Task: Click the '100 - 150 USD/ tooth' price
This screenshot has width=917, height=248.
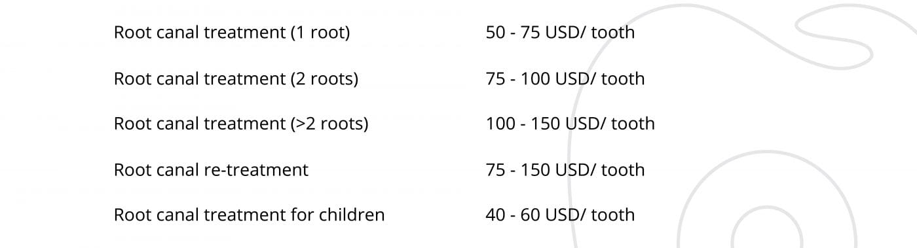Action: 570,124
